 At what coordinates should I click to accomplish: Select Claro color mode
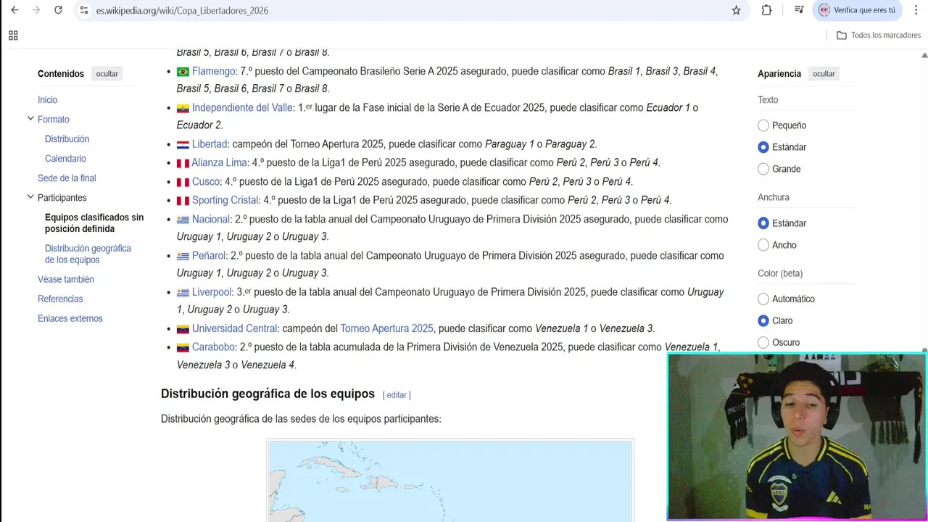763,320
